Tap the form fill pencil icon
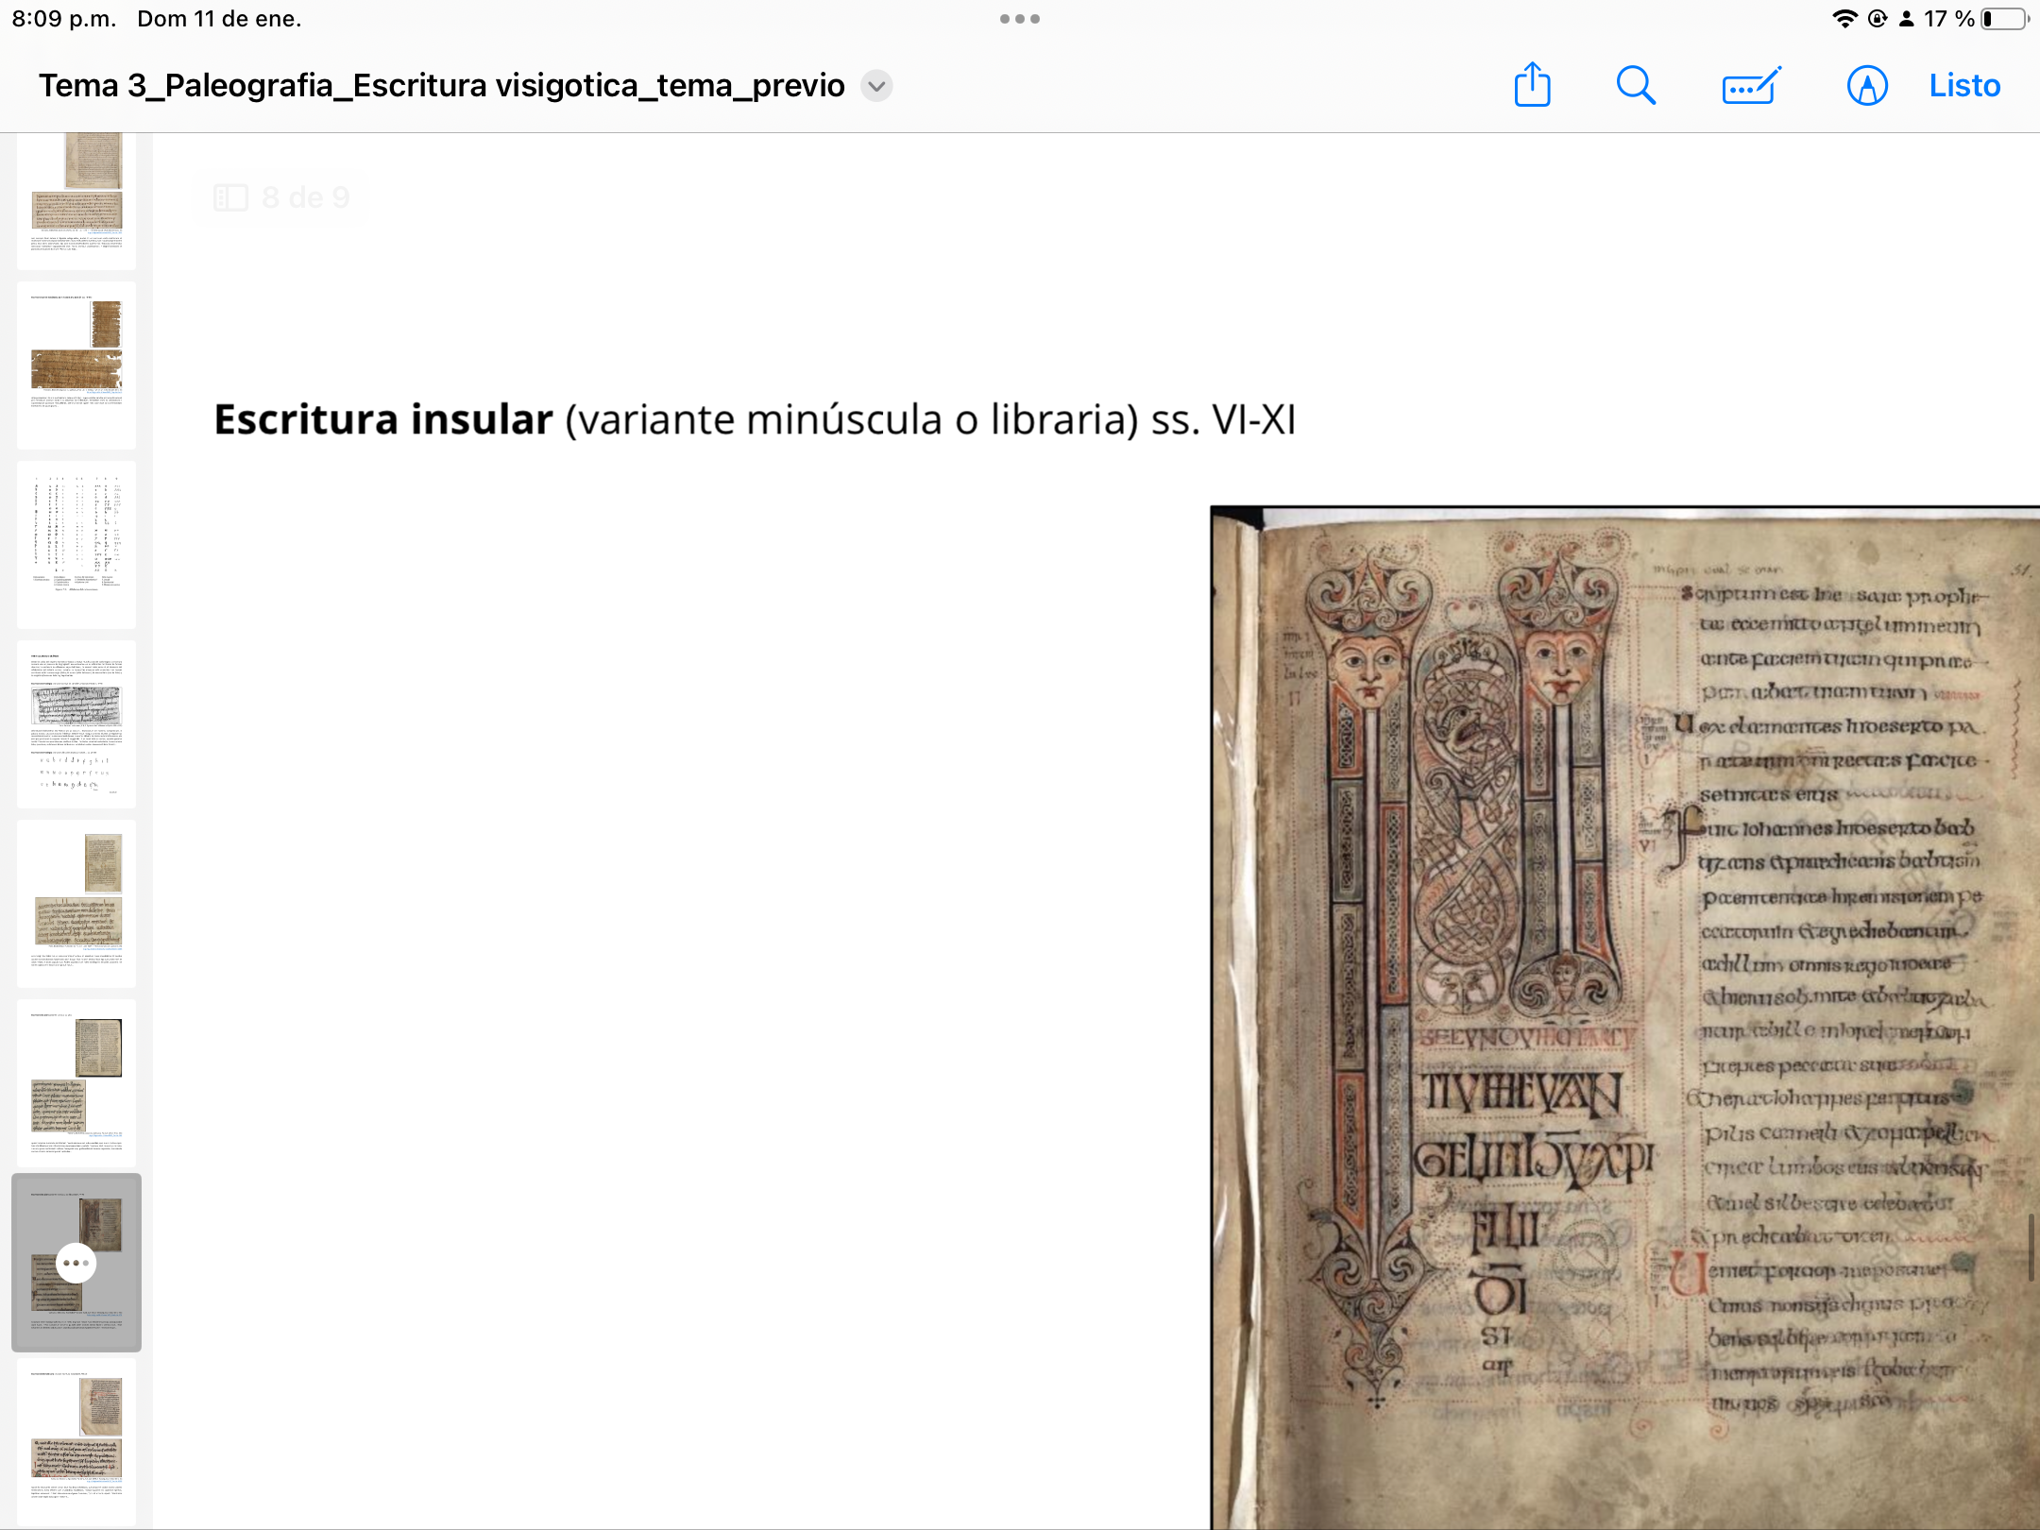2040x1530 pixels. click(x=1750, y=86)
